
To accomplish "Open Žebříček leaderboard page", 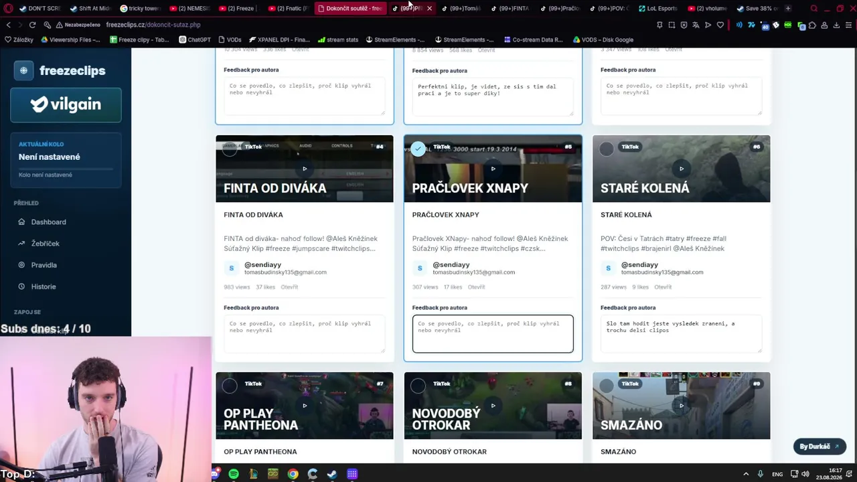I will click(x=45, y=244).
